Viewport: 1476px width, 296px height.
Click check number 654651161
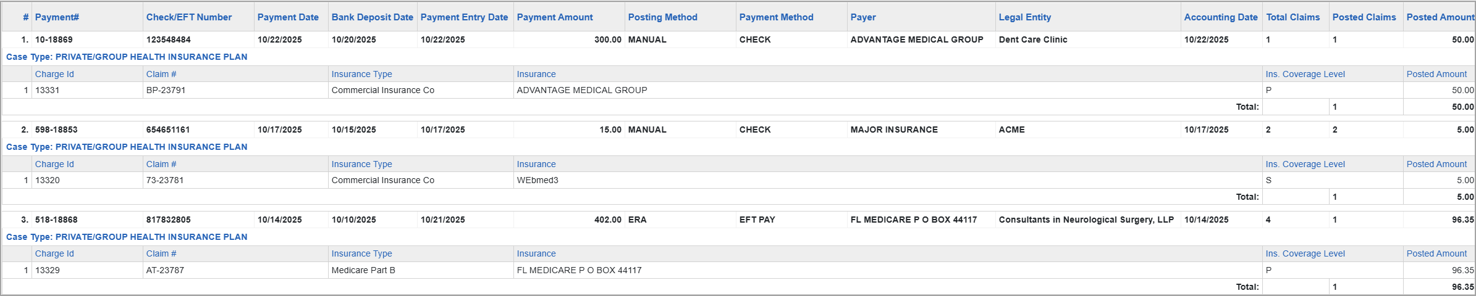pos(168,129)
